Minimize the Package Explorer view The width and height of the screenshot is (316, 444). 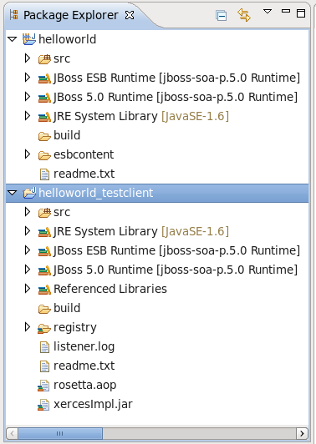[x=286, y=11]
